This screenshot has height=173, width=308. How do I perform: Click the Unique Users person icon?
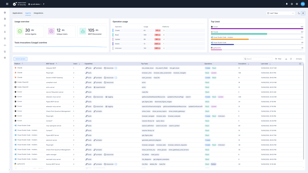click(51, 31)
